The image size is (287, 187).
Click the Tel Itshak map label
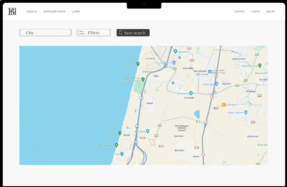189,98
